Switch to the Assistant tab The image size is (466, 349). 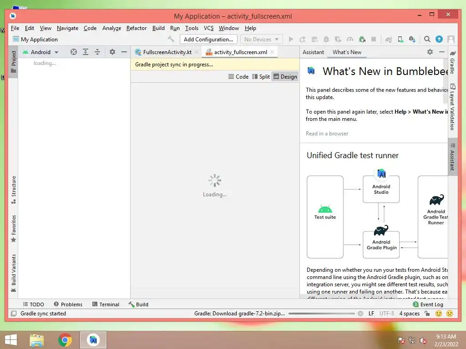click(x=313, y=52)
